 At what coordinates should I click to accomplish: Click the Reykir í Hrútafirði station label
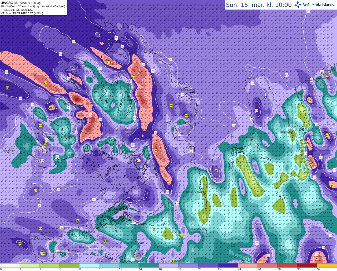196,192
